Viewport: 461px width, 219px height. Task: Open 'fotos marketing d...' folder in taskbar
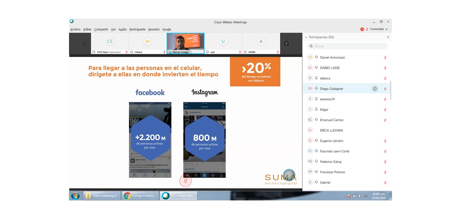click(x=101, y=196)
